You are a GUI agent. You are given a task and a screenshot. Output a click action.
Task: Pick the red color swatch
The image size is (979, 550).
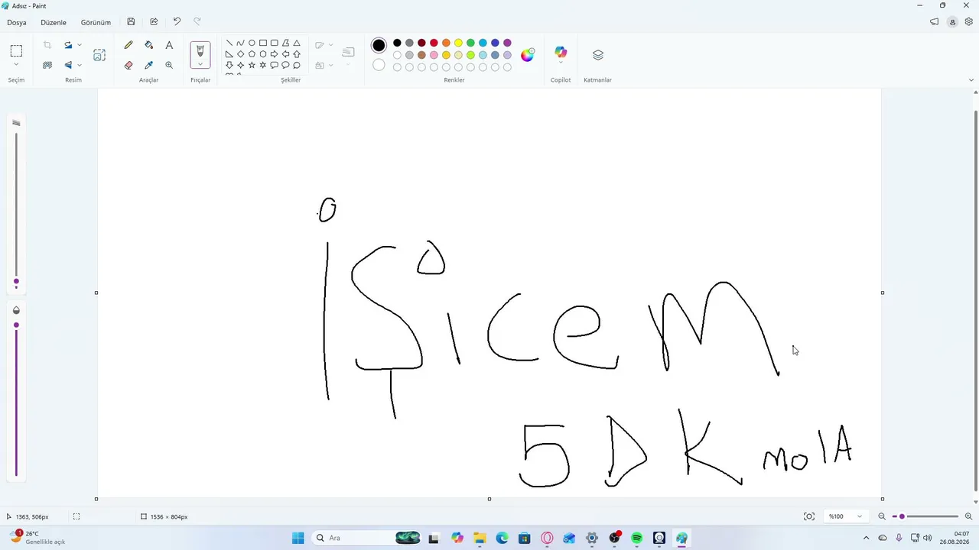pyautogui.click(x=434, y=43)
